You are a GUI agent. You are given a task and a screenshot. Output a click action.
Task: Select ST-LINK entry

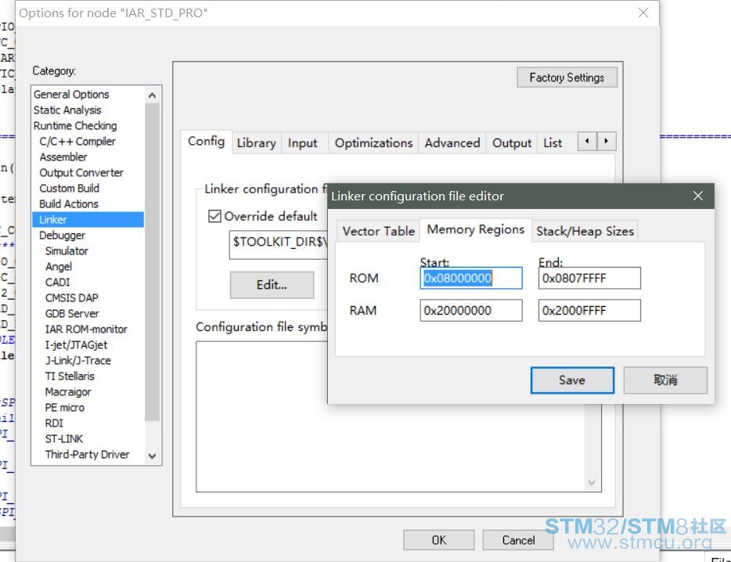click(64, 438)
